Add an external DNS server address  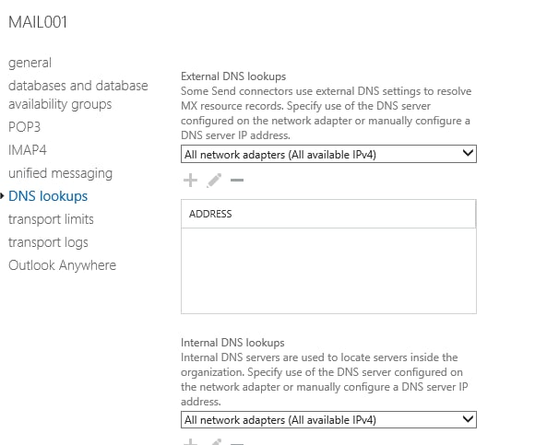[x=190, y=181]
